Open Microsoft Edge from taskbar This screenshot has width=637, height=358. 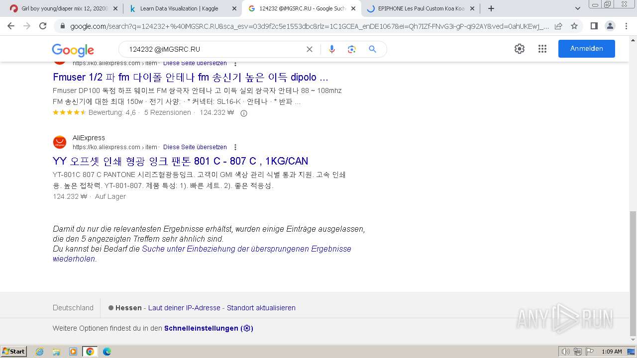pyautogui.click(x=107, y=352)
